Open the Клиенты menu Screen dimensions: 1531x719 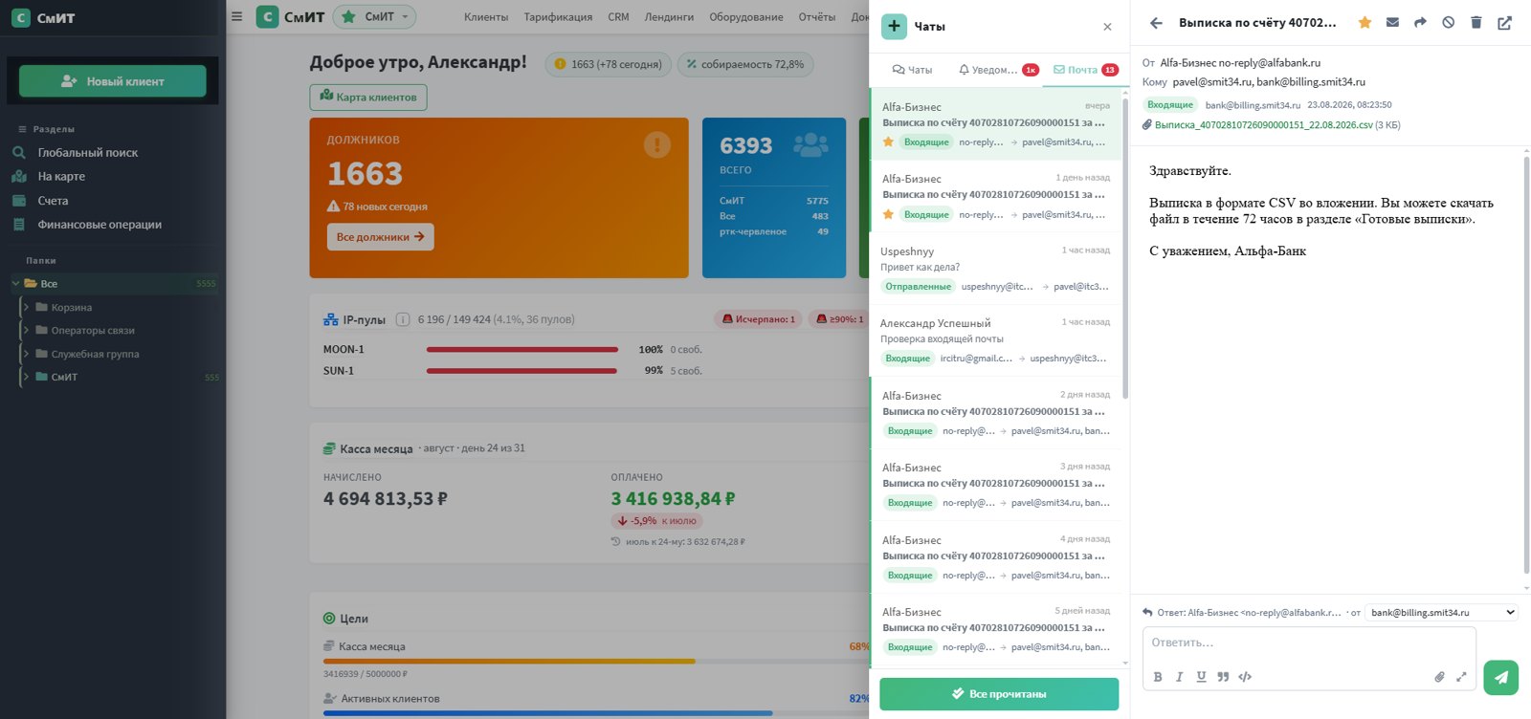486,17
